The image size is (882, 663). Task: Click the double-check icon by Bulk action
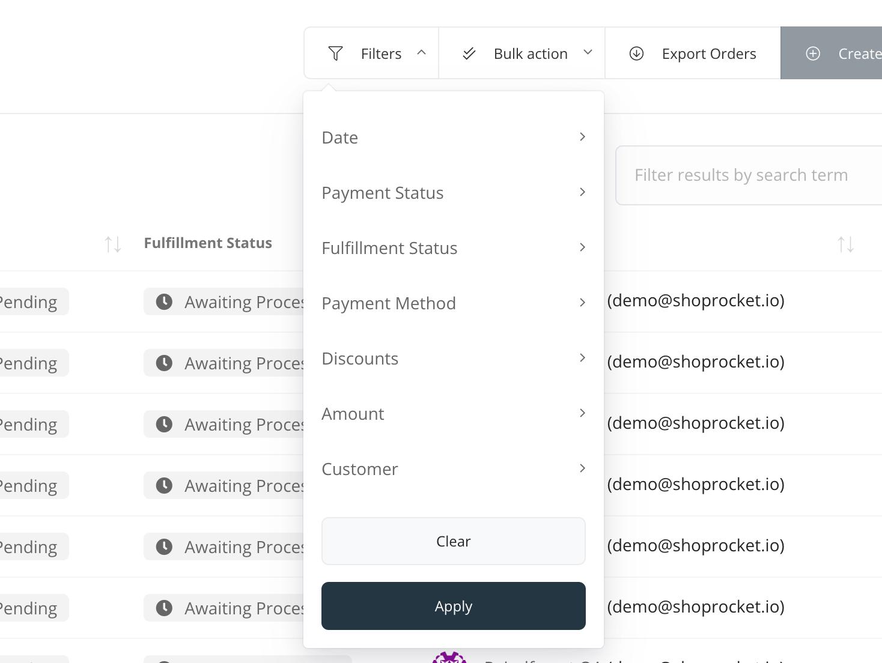point(469,54)
